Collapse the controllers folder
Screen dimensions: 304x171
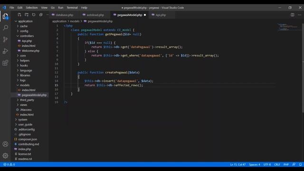click(27, 36)
